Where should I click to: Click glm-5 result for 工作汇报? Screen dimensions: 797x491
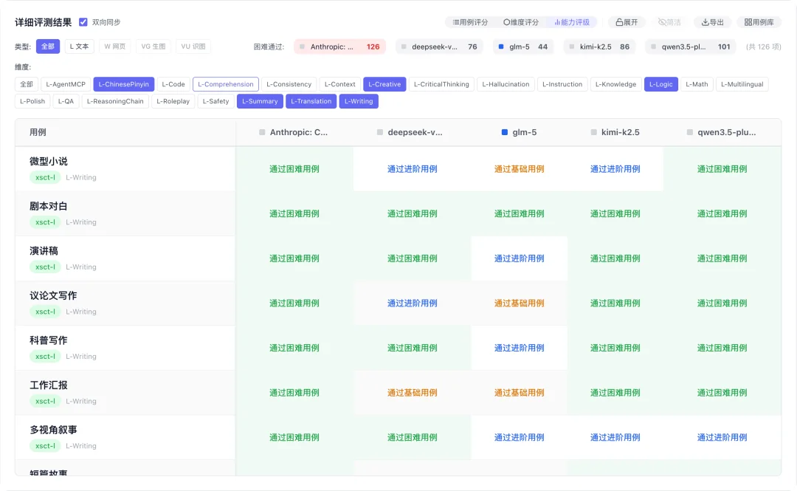519,393
